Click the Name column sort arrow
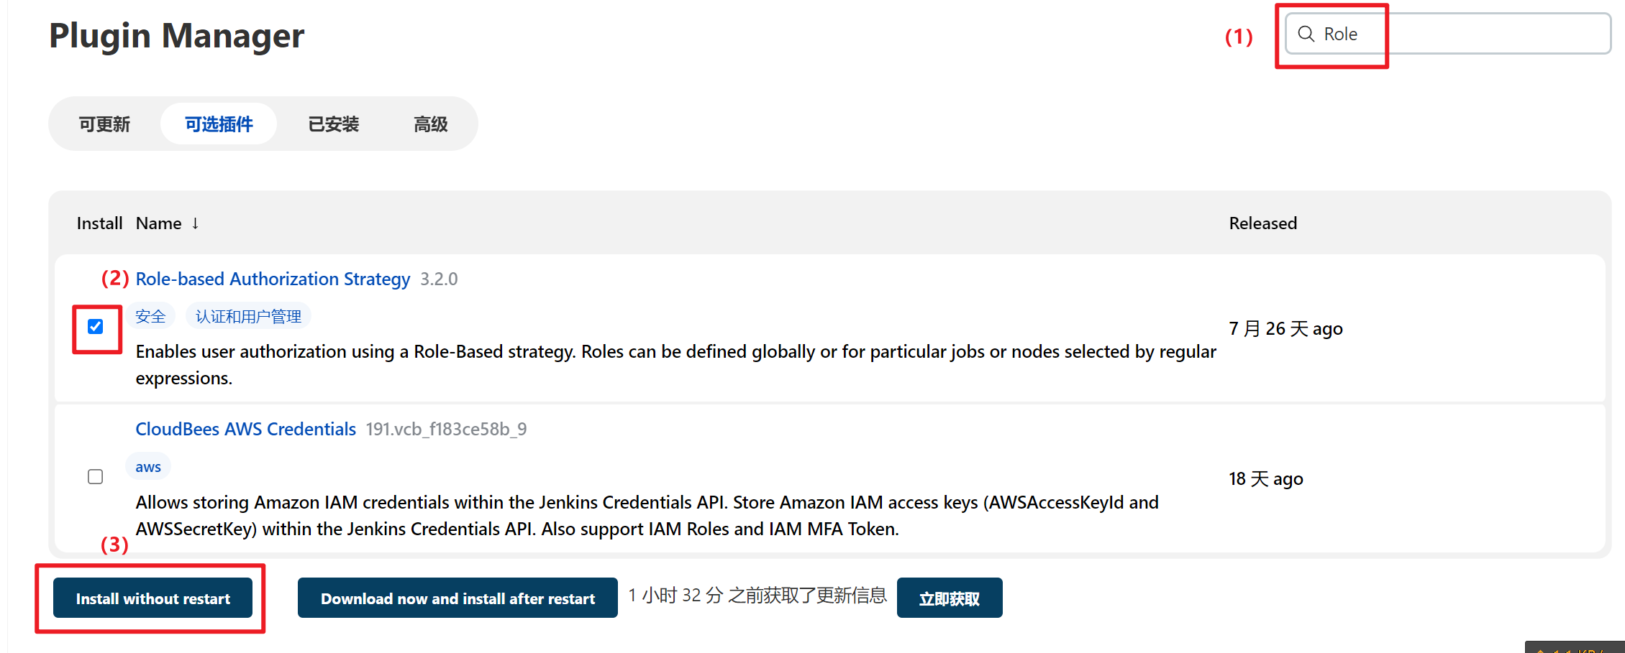The image size is (1625, 653). (196, 223)
